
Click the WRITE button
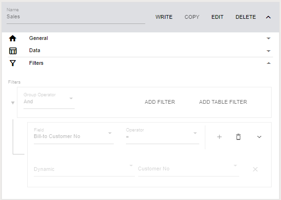pos(164,17)
